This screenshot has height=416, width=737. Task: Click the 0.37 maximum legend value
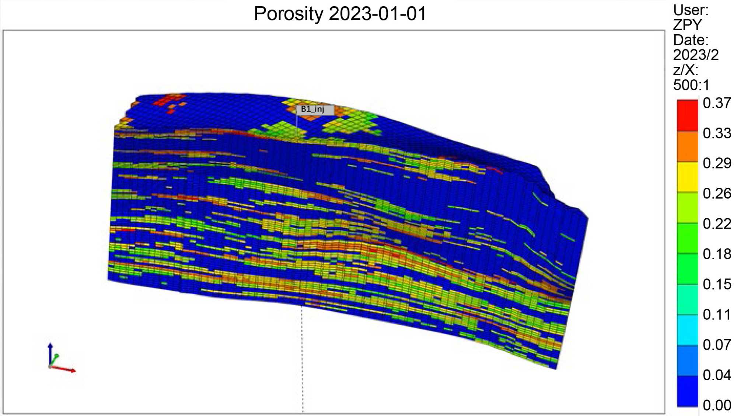pyautogui.click(x=716, y=103)
